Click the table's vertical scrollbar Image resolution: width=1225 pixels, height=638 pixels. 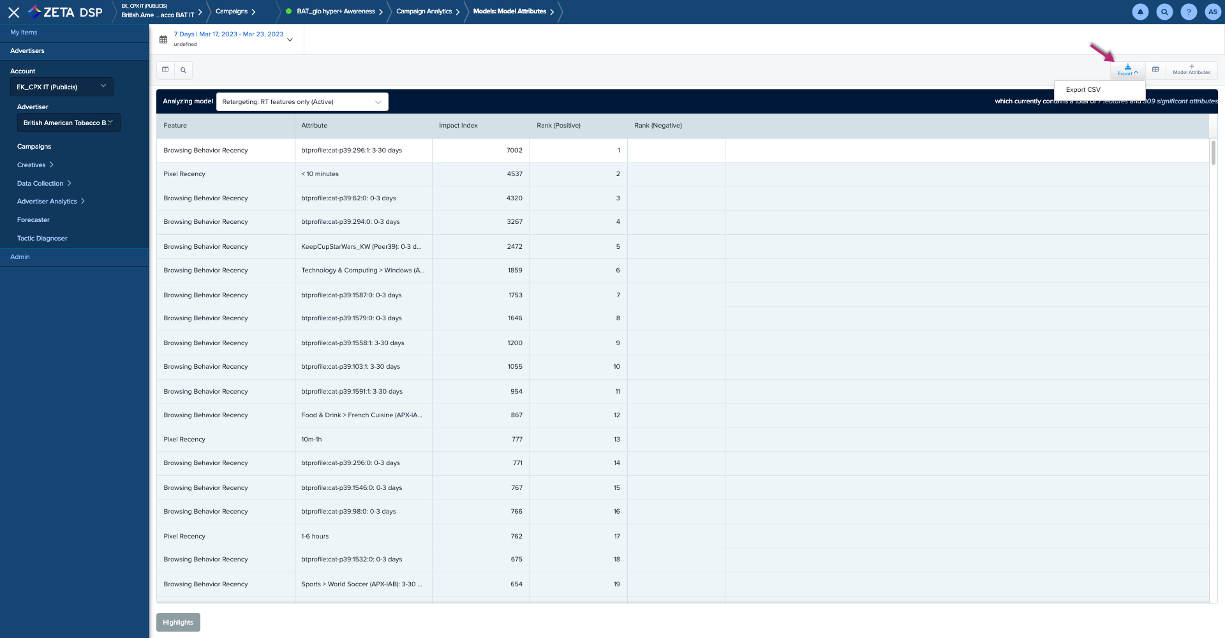coord(1213,153)
